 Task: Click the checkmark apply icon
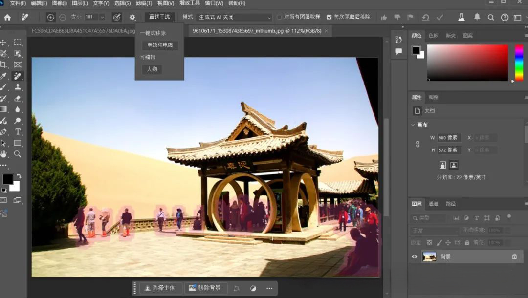coord(440,17)
